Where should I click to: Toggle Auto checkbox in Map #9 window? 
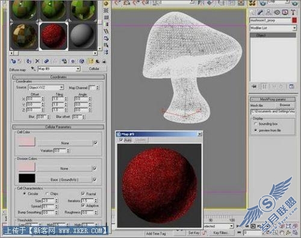(121, 140)
